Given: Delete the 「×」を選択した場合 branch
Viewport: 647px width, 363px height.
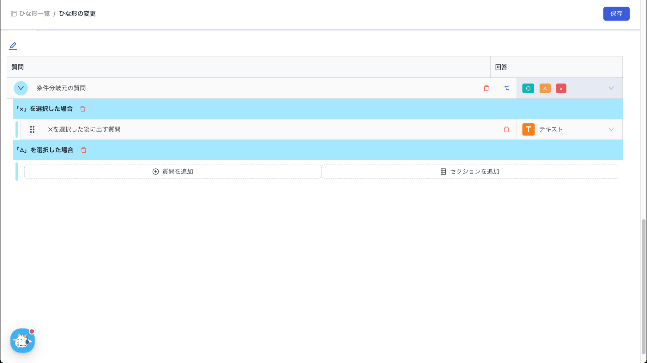Looking at the screenshot, I should [x=83, y=109].
